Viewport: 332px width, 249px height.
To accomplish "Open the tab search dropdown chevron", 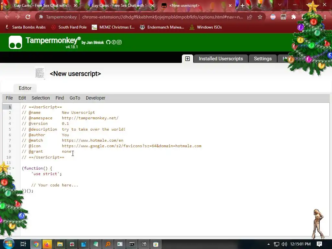I will pos(280,5).
